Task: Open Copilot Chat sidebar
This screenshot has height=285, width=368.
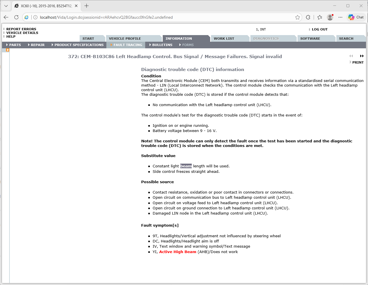Action: [x=356, y=17]
